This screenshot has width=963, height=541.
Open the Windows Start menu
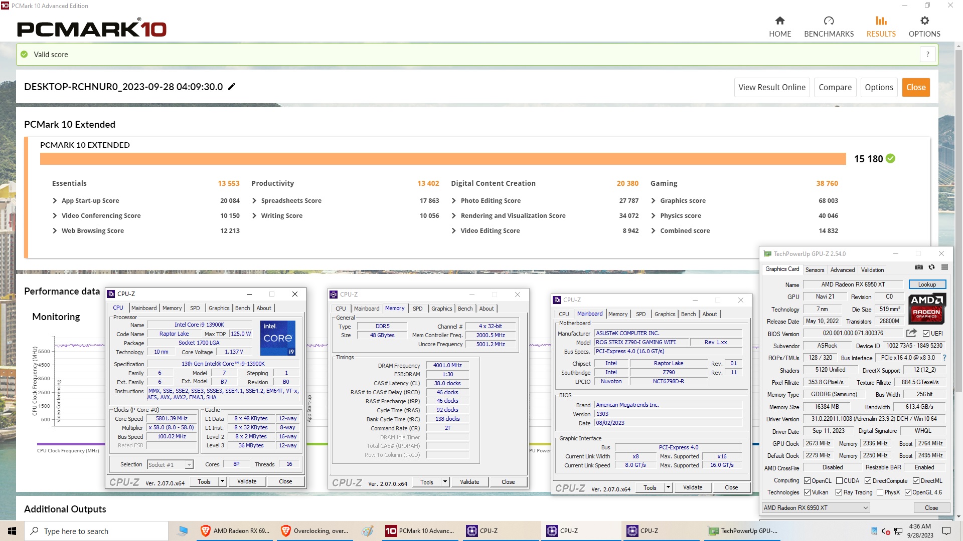12,531
